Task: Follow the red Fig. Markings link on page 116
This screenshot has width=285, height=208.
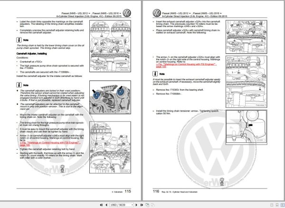Action: (x=186, y=65)
